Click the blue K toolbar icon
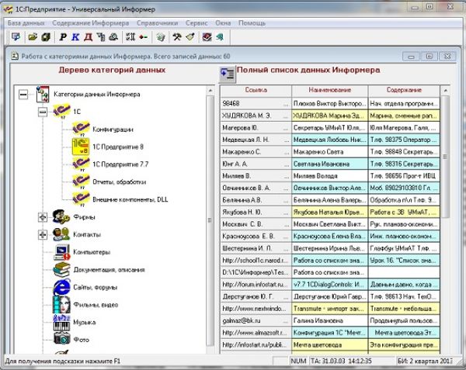The image size is (466, 370). pyautogui.click(x=75, y=36)
